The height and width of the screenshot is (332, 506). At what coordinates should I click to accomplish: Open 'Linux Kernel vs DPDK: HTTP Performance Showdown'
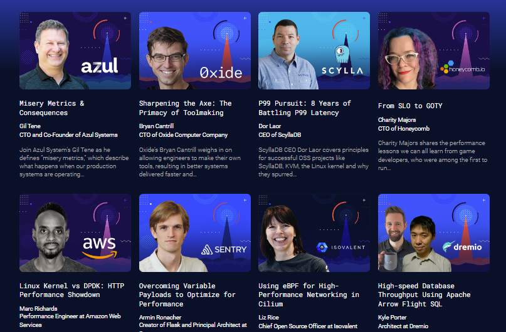point(71,290)
